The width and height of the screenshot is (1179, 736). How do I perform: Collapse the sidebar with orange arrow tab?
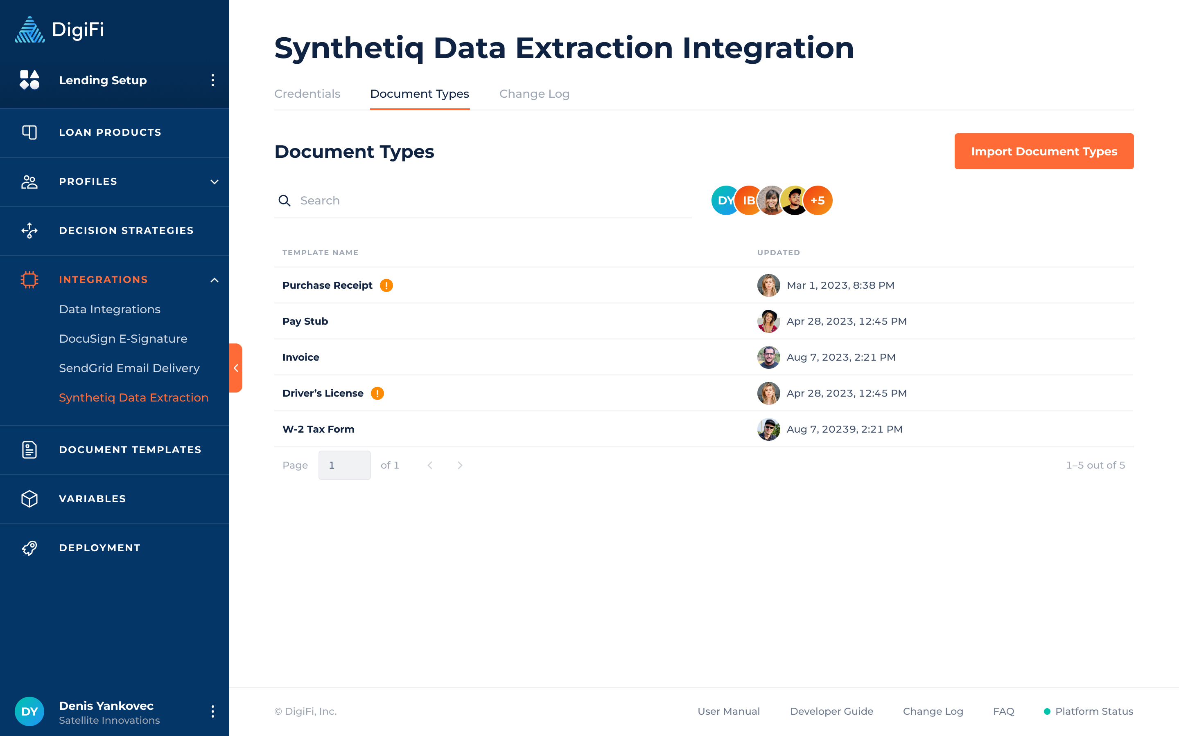coord(236,368)
